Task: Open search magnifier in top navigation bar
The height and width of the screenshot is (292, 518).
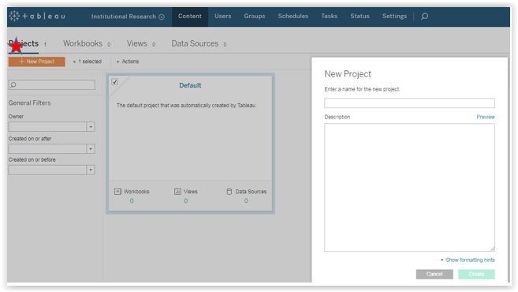Action: point(424,17)
